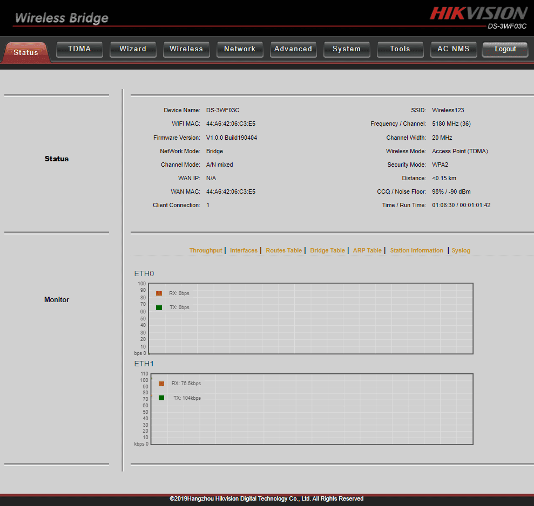Click the ETH0 RX orange legend square
This screenshot has width=534, height=506.
click(x=159, y=293)
